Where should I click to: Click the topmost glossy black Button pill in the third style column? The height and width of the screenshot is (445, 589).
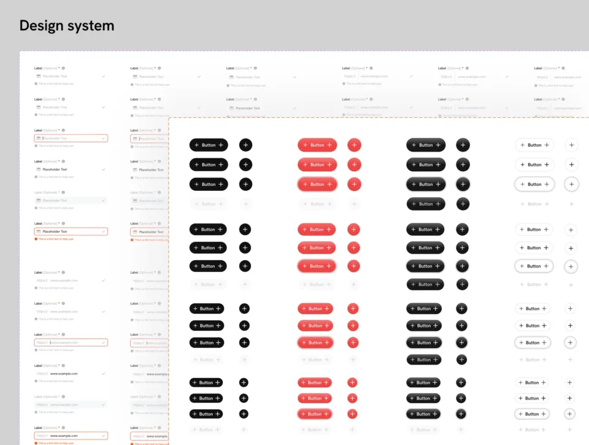click(x=426, y=145)
